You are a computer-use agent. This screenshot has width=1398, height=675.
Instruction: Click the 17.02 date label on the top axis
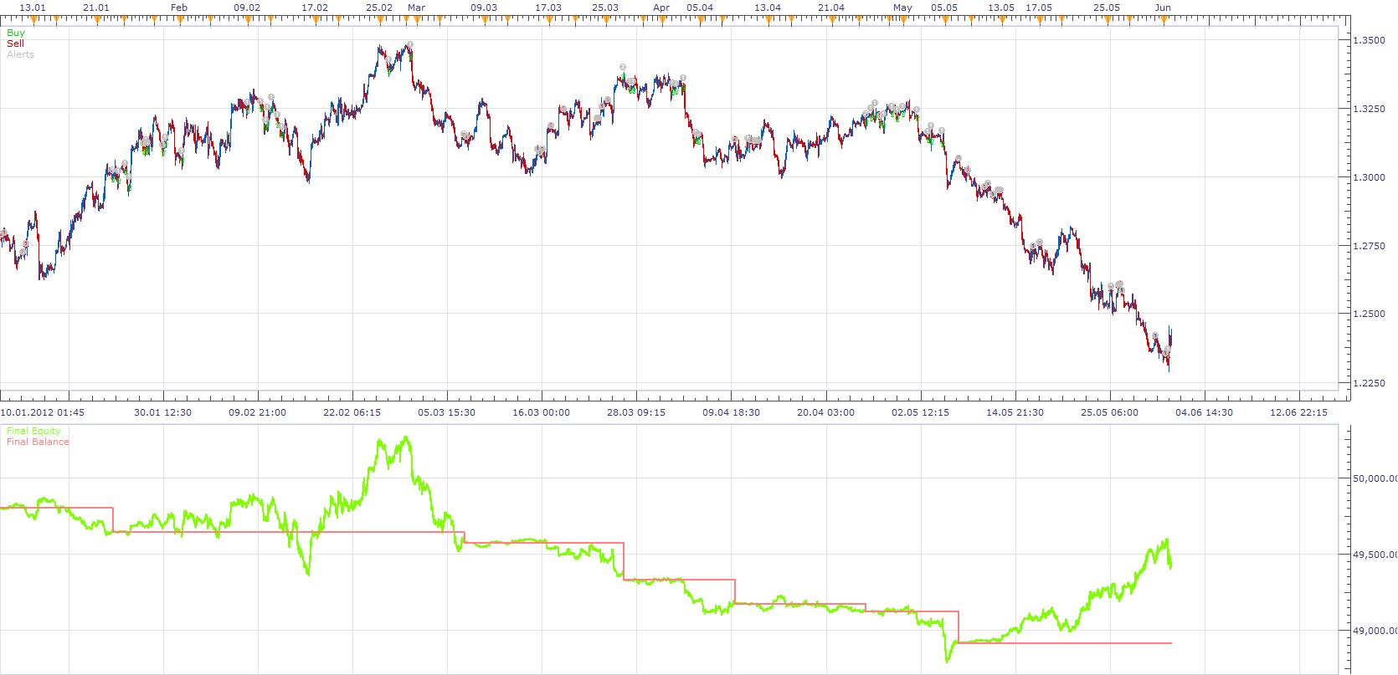[x=315, y=8]
